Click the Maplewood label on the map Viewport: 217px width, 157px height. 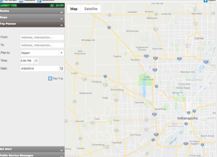click(85, 93)
